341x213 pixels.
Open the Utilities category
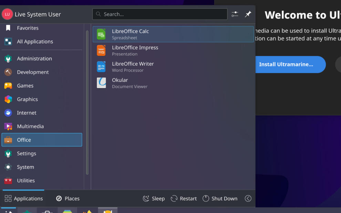(x=42, y=180)
